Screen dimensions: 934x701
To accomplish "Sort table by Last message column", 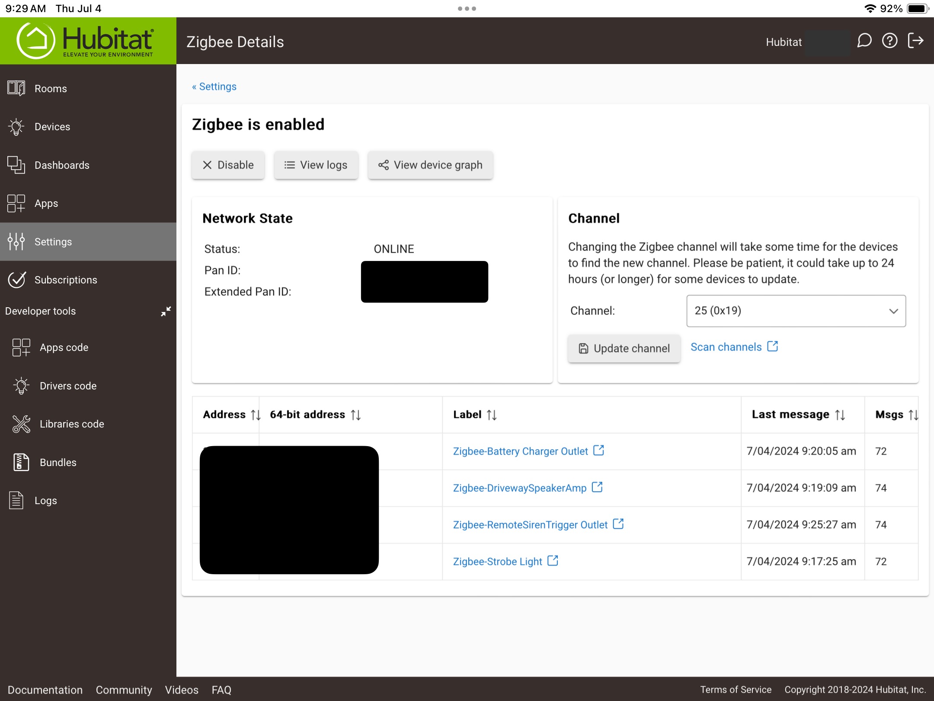I will (840, 415).
